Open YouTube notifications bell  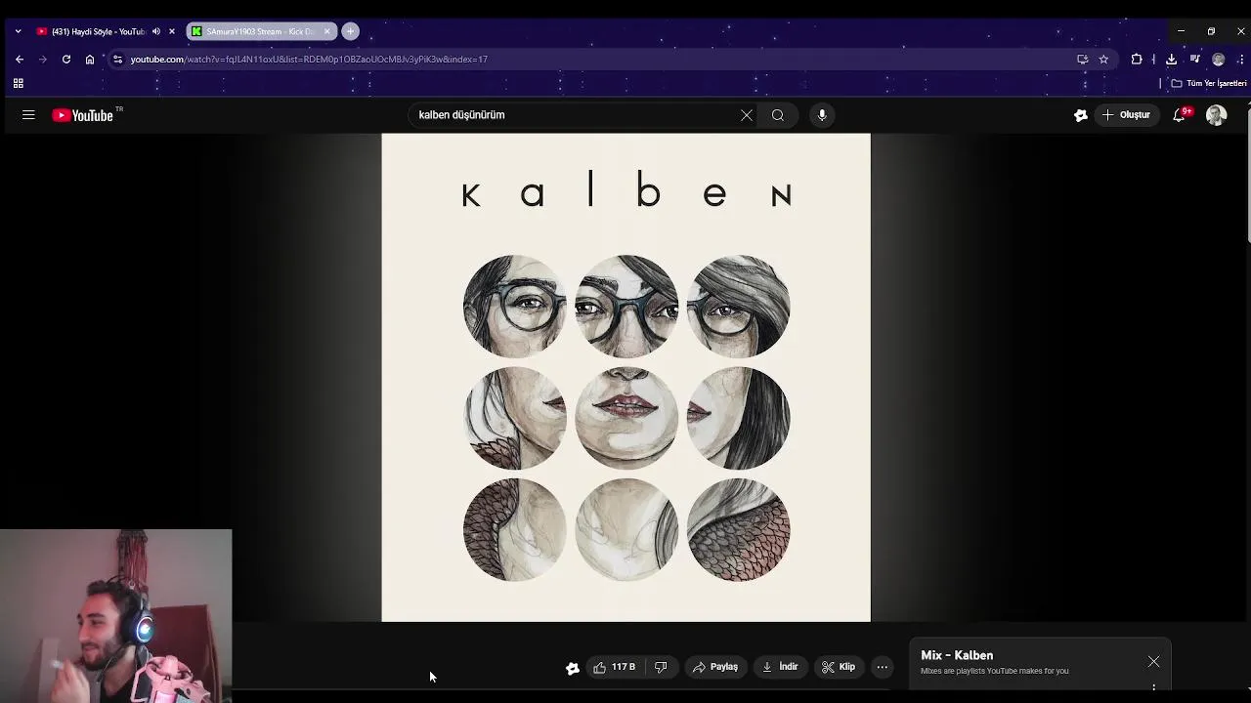click(x=1180, y=115)
